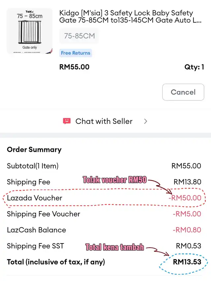Tap the Lazada Voucher row label
The height and width of the screenshot is (281, 211).
35,198
